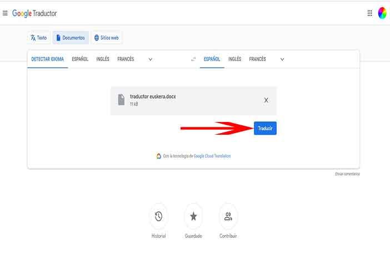Click Enviar comentarios link

[x=347, y=174]
